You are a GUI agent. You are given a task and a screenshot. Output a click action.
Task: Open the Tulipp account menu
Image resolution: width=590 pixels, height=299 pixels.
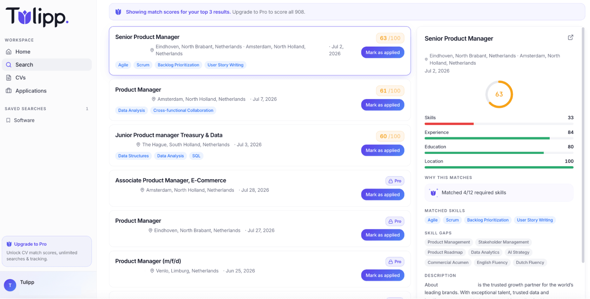(48, 285)
